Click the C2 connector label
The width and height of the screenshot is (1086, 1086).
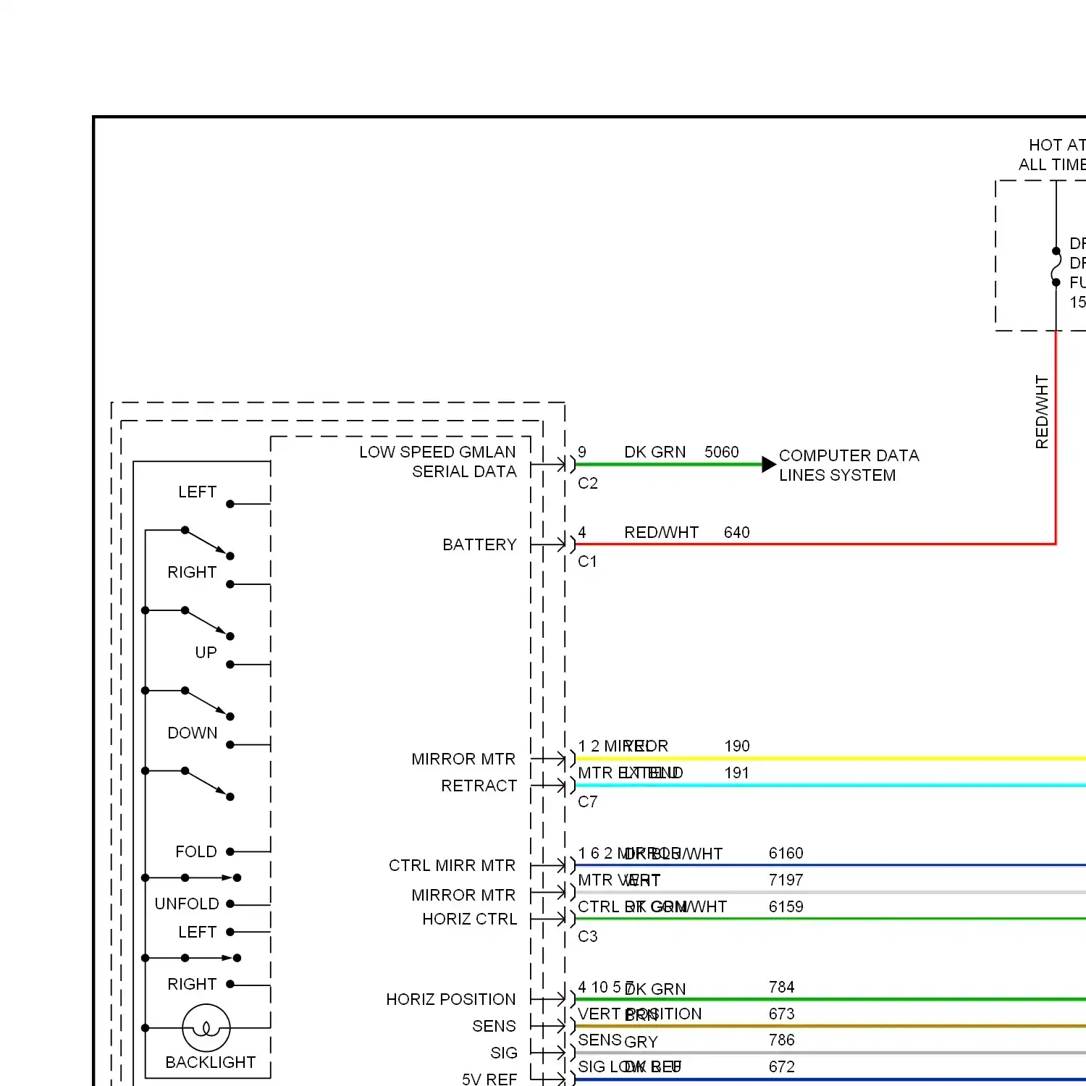click(x=588, y=483)
